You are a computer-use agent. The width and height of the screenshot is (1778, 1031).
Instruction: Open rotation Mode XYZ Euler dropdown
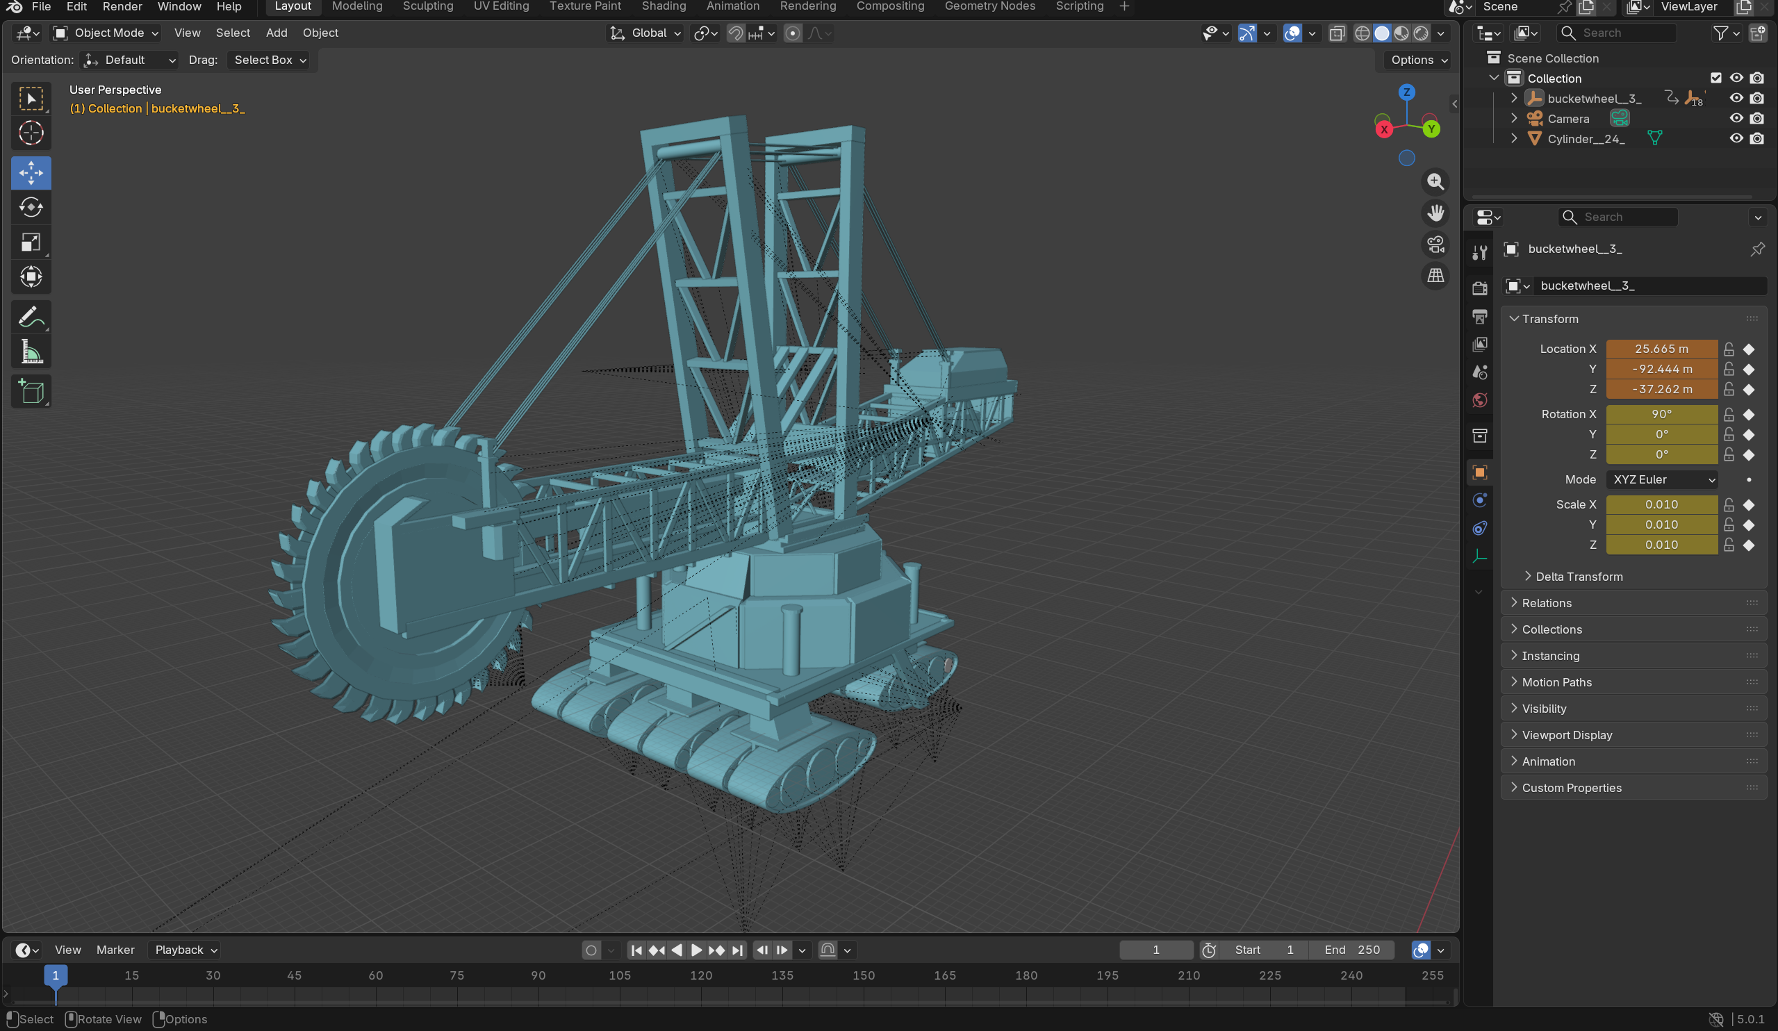1662,480
